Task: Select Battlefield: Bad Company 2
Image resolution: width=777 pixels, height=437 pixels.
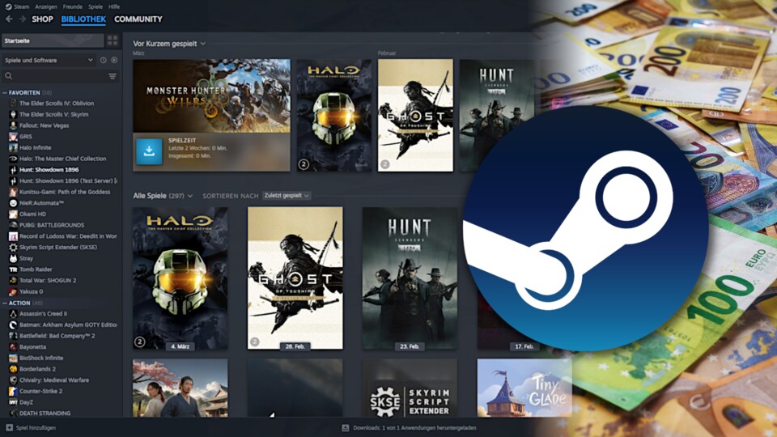Action: pyautogui.click(x=57, y=336)
